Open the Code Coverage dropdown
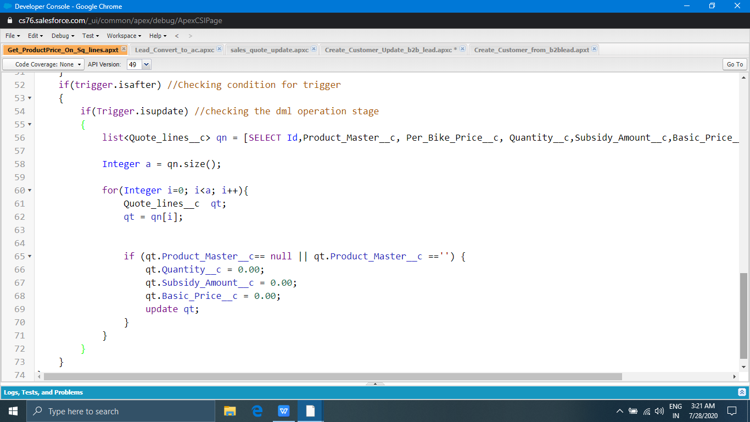The width and height of the screenshot is (750, 422). [x=43, y=64]
